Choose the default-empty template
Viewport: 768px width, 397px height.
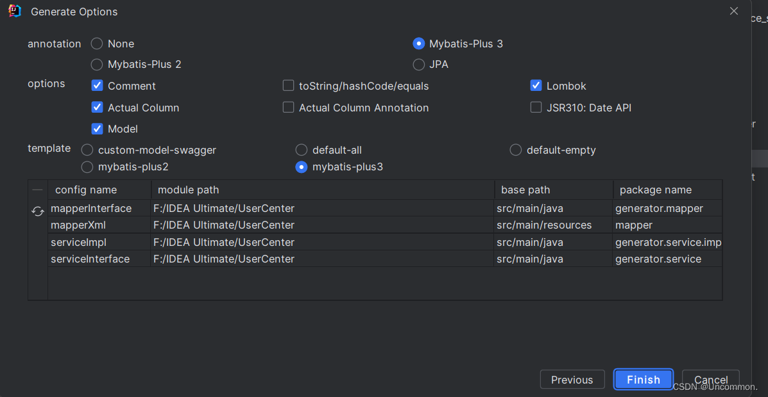(x=516, y=150)
